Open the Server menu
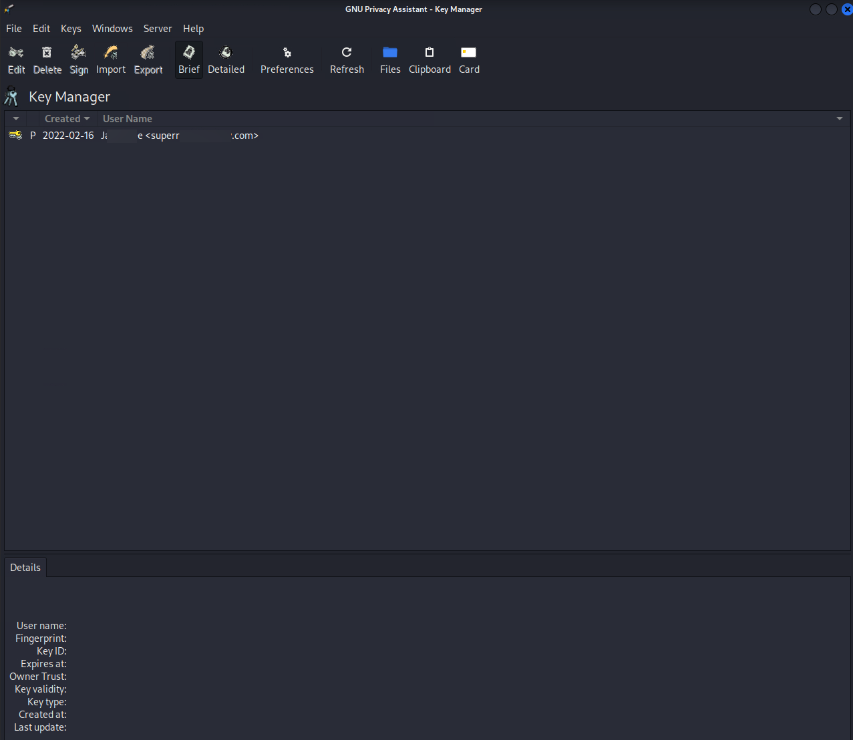 158,29
